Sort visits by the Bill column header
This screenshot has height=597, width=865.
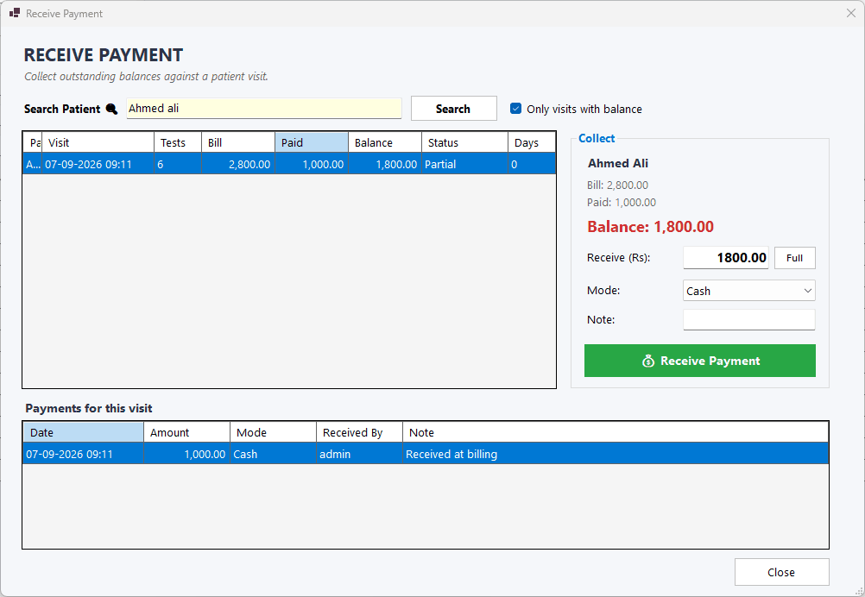pyautogui.click(x=237, y=142)
